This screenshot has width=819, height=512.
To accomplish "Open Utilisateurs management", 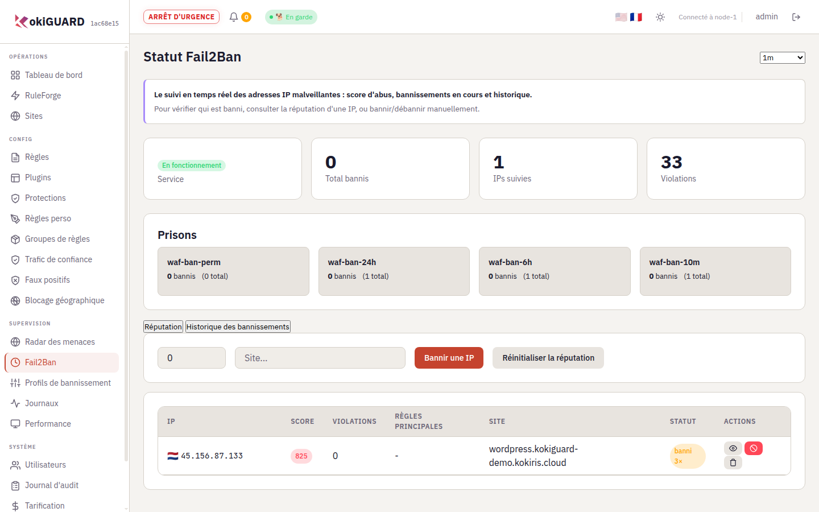I will (x=61, y=465).
